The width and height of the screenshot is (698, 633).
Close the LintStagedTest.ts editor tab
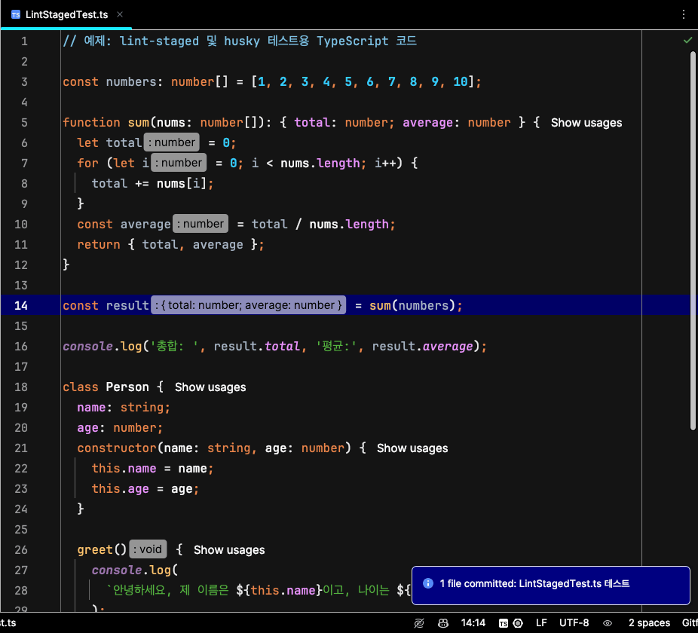120,14
